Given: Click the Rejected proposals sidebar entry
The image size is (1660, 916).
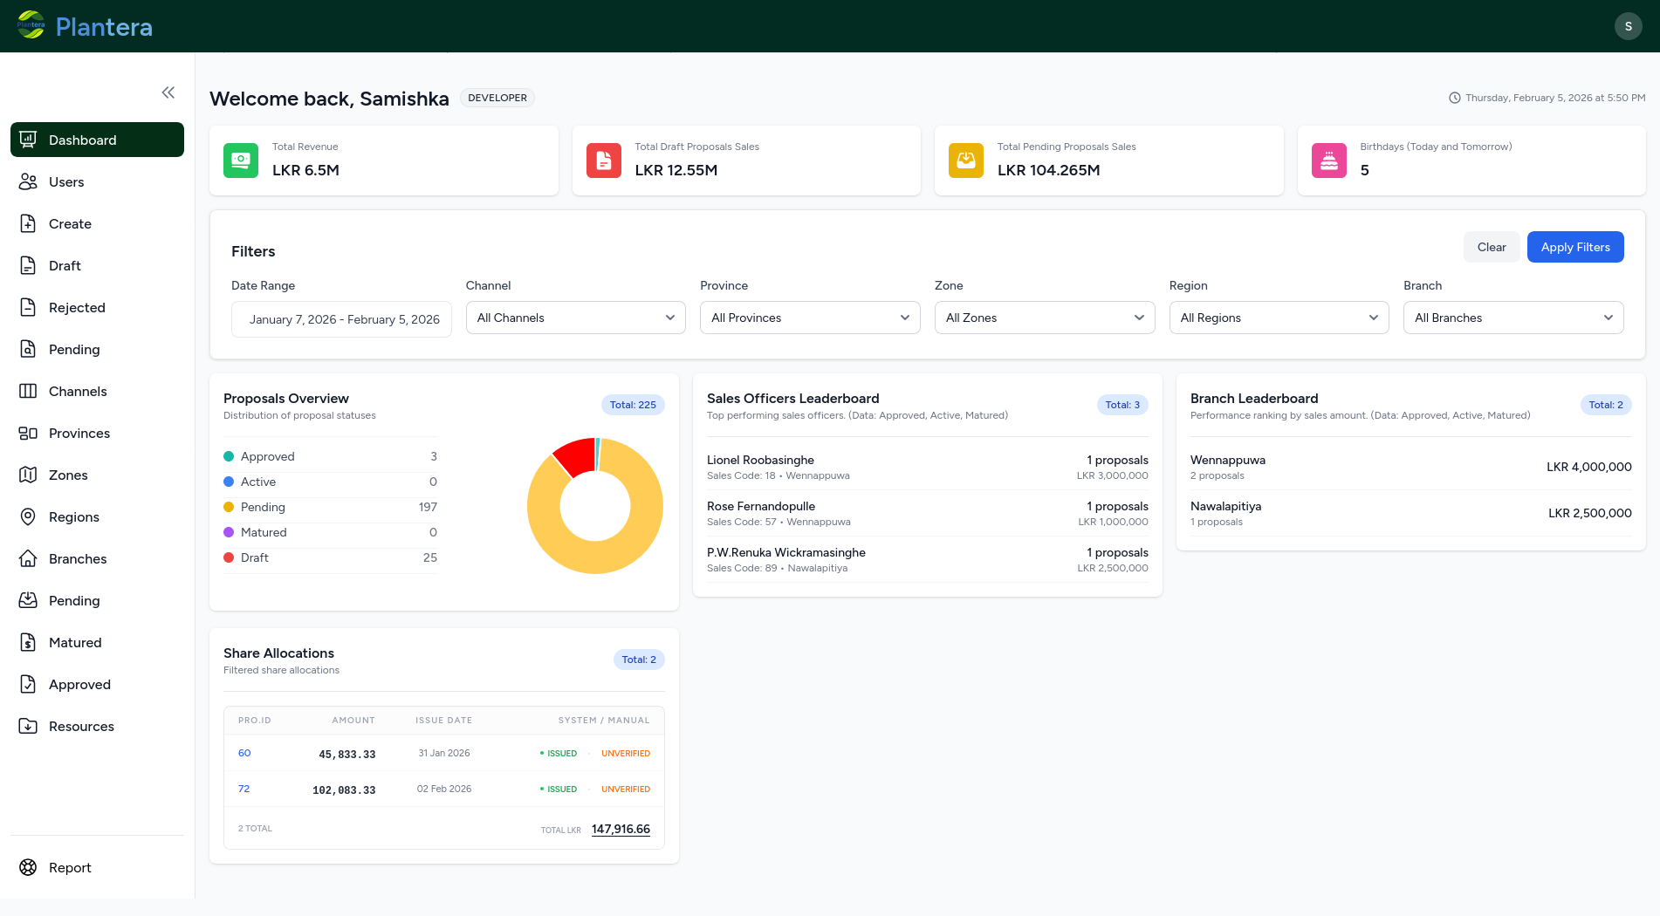Looking at the screenshot, I should 77,307.
